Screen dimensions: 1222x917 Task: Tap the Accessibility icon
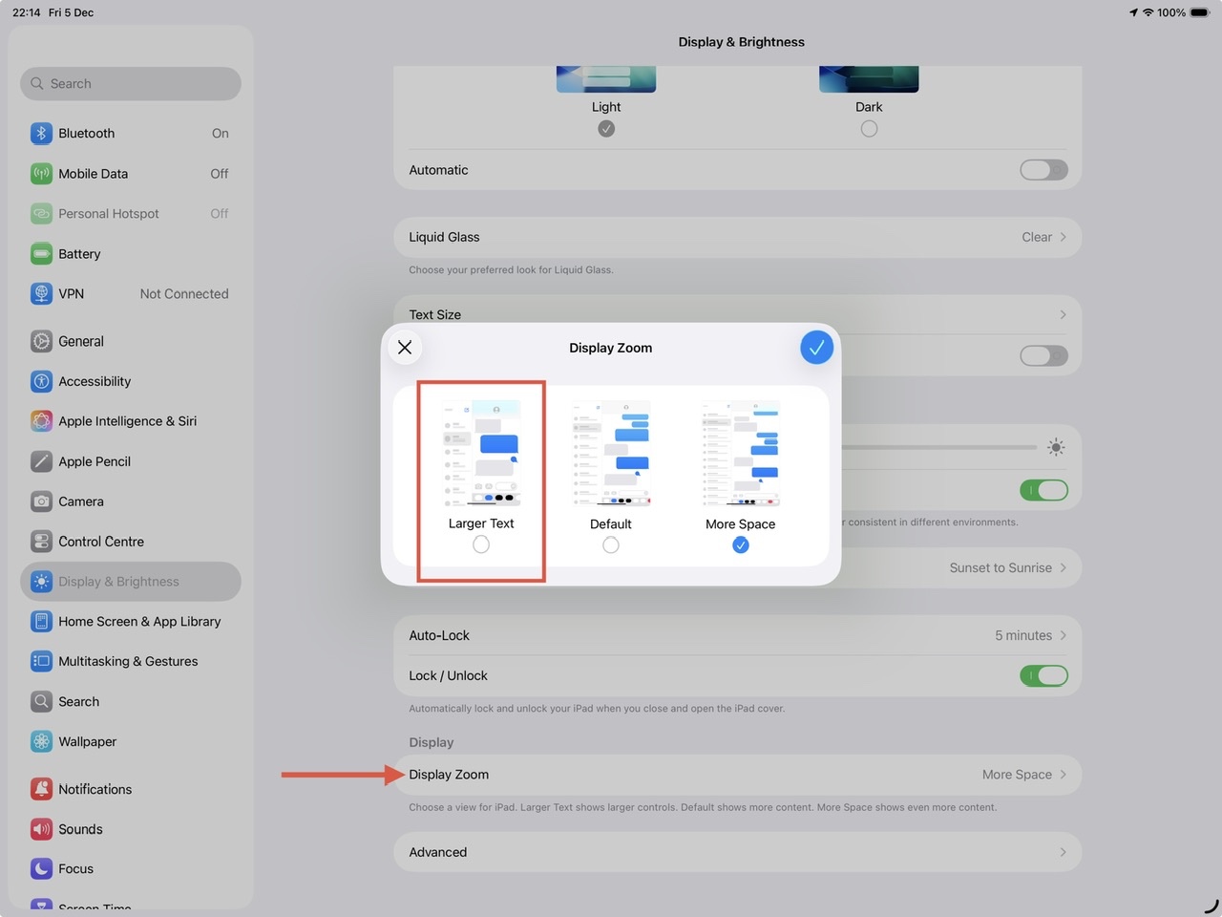pos(41,381)
